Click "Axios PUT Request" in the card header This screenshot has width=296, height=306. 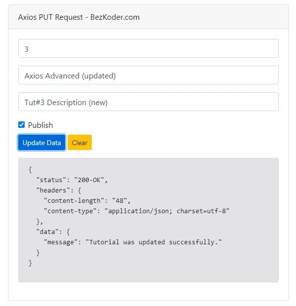click(x=48, y=17)
